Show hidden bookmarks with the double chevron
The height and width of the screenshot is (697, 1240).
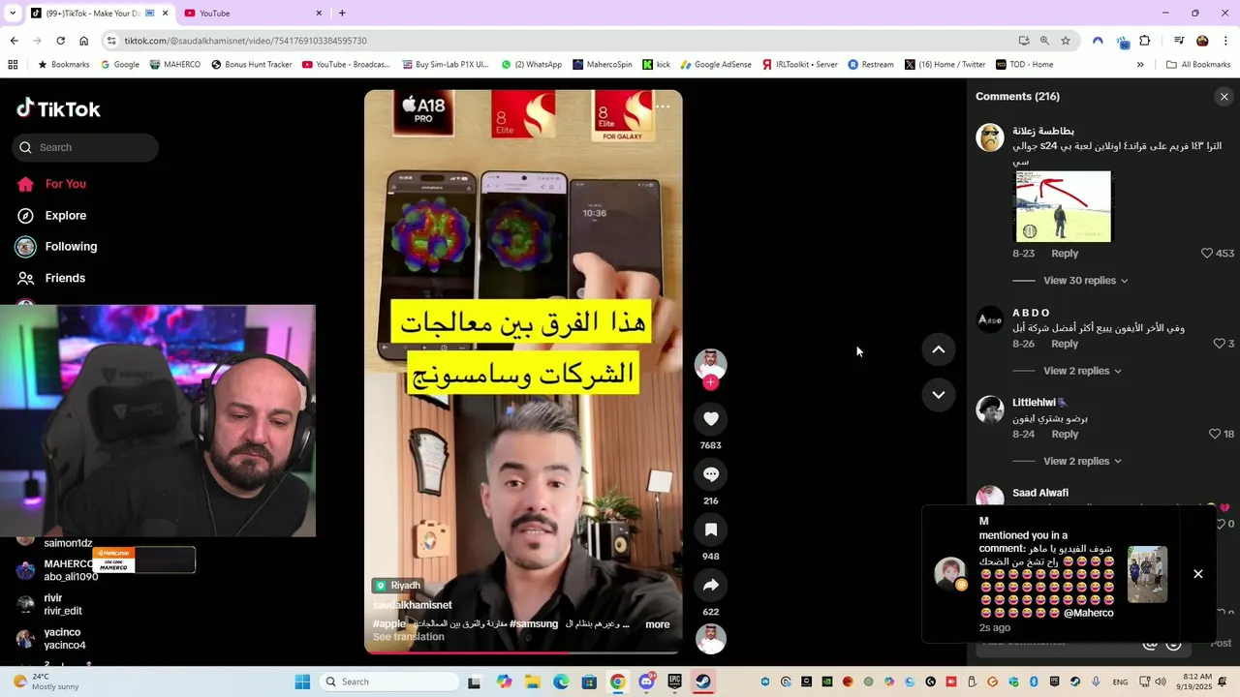coord(1140,65)
